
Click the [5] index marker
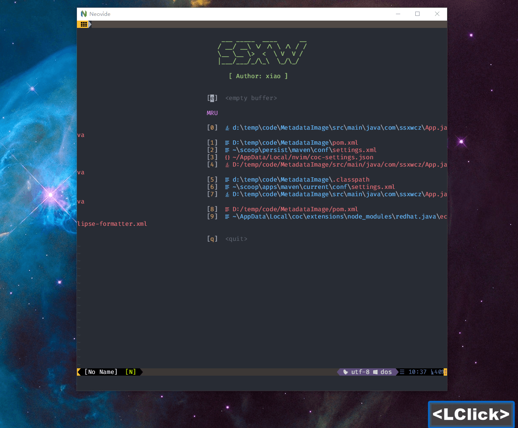[x=212, y=179]
